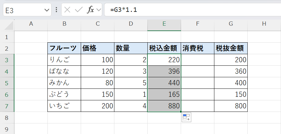Click the fill handle at selection corner
281x134 pixels.
181,112
